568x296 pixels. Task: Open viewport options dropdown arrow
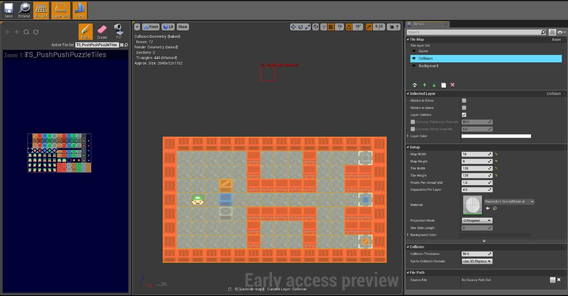click(x=137, y=27)
